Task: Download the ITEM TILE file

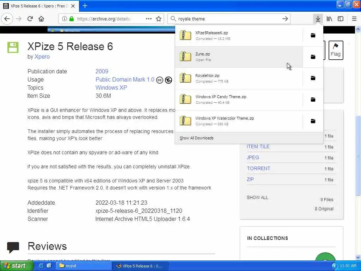Action: (258, 146)
